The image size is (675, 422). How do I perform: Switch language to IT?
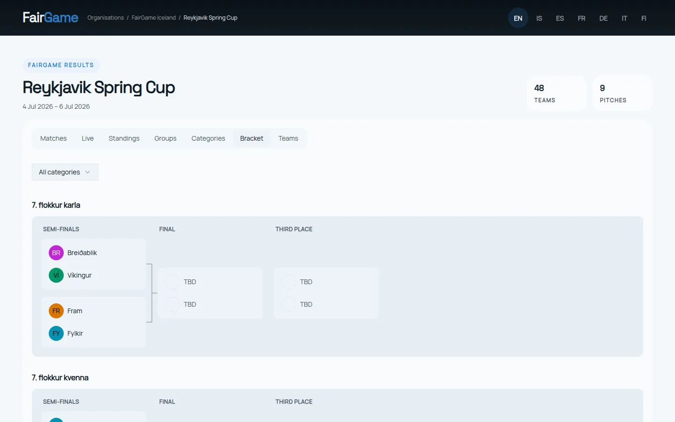(x=624, y=18)
